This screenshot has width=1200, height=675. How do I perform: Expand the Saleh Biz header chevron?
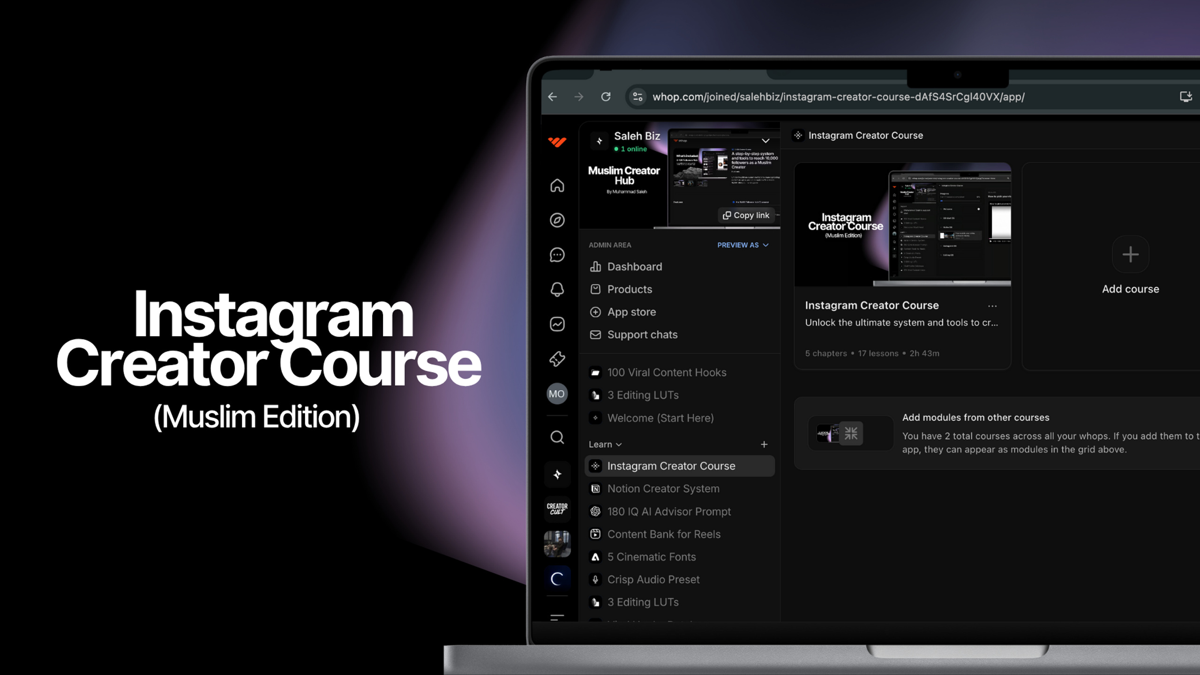pos(765,141)
